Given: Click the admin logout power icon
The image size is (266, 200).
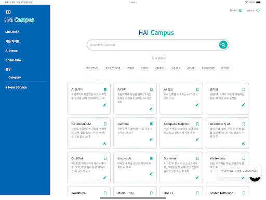Looking at the screenshot, I should (258, 10).
